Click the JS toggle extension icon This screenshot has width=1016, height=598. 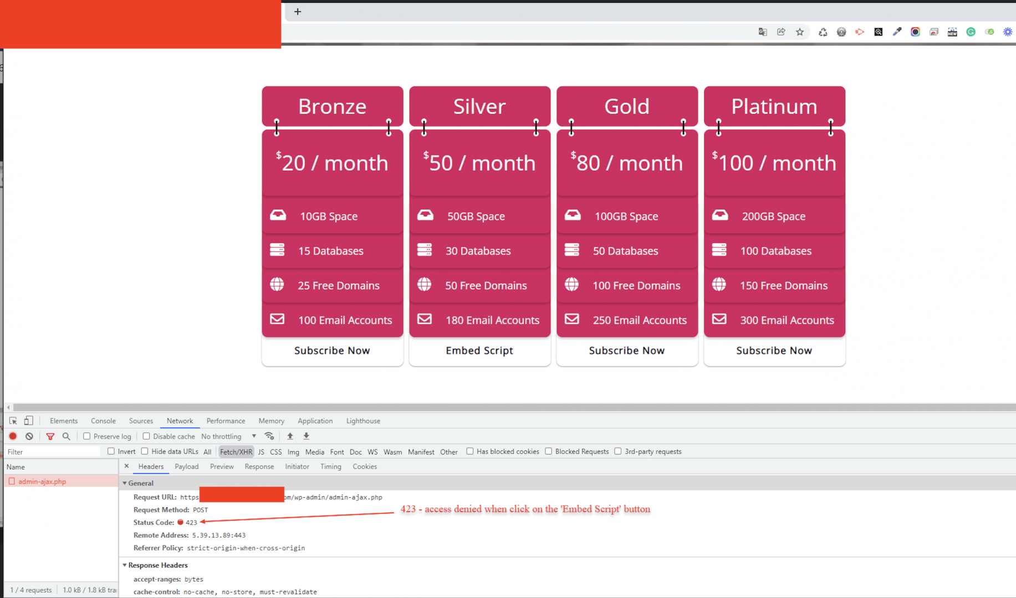(989, 32)
